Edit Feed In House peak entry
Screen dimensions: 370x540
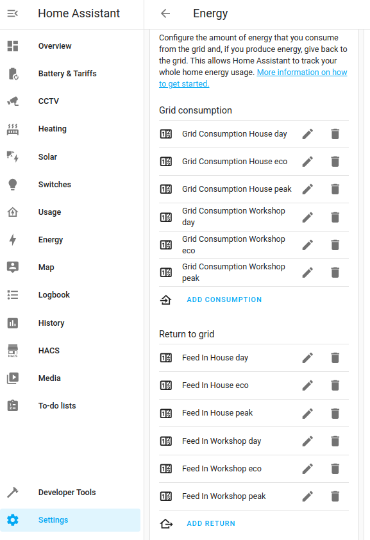(308, 413)
